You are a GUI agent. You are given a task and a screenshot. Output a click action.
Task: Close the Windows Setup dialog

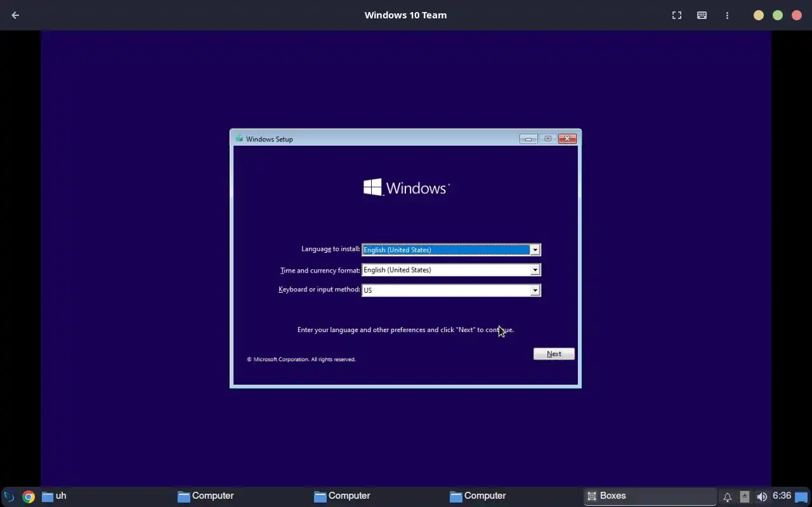(x=567, y=139)
